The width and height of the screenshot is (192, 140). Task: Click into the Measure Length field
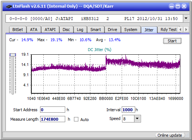pyautogui.click(x=52, y=119)
